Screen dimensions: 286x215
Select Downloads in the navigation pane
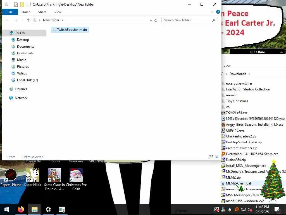(x=25, y=53)
